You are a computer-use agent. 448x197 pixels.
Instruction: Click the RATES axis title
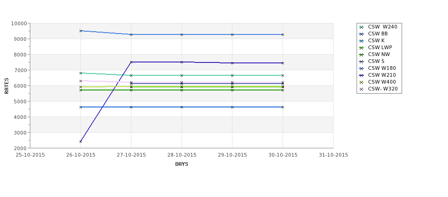tap(6, 86)
